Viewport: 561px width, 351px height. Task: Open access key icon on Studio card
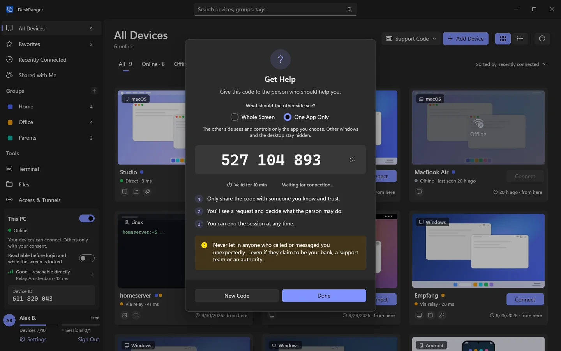click(147, 192)
